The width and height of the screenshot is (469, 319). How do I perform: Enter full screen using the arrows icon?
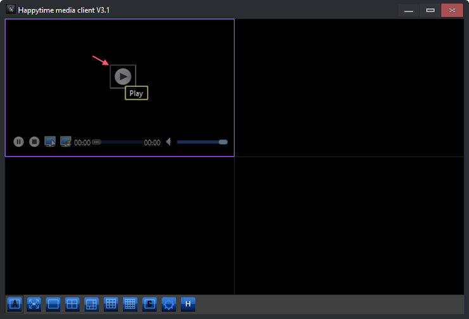[x=34, y=304]
